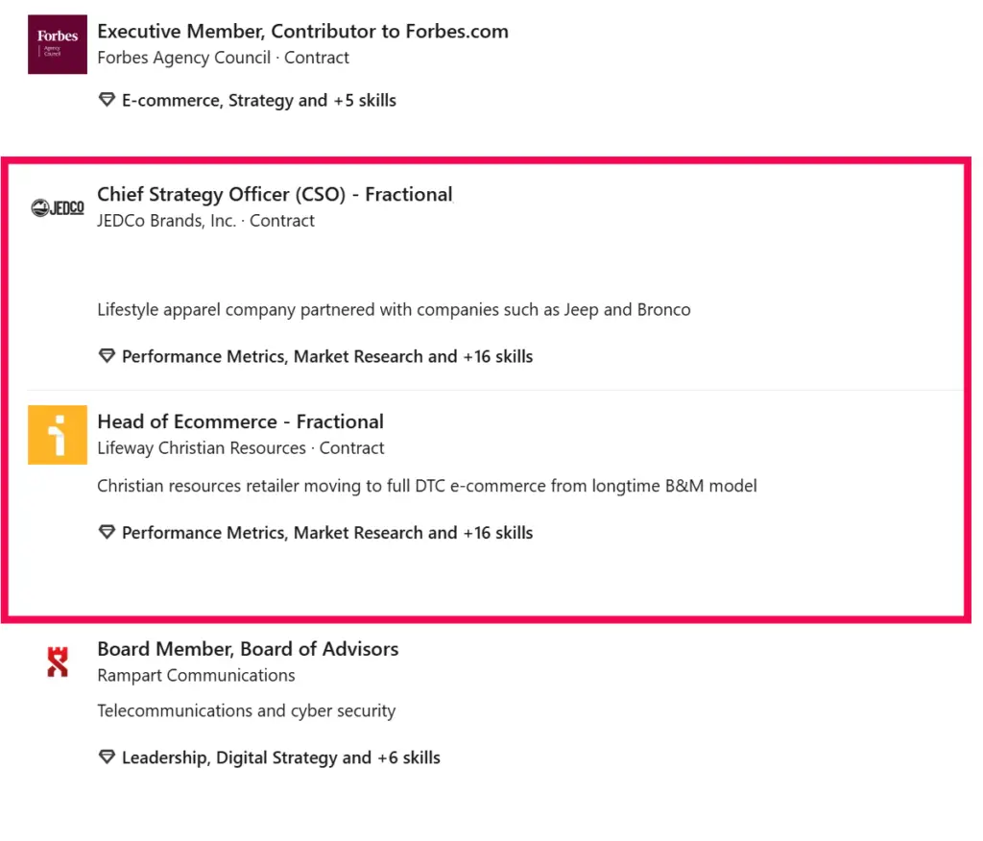Click the JEDCo Brands company logo
Screen dimensions: 983x841
pos(57,207)
